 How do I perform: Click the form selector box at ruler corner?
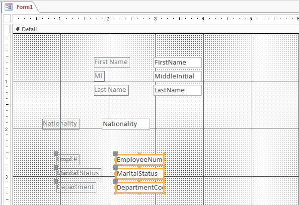coord(7,18)
